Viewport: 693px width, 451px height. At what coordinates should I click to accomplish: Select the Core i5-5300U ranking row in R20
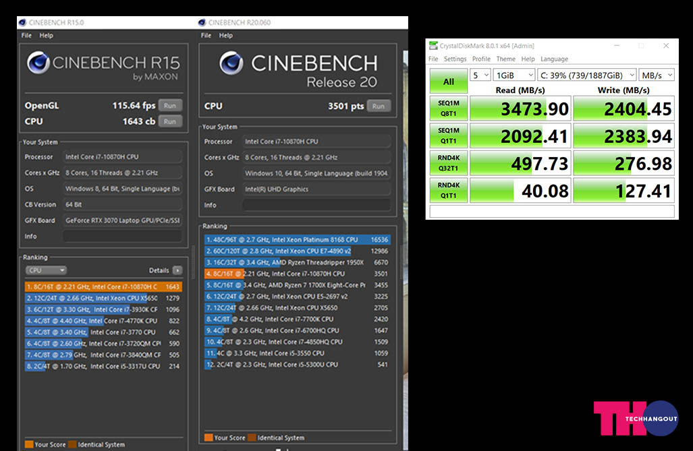pos(298,365)
